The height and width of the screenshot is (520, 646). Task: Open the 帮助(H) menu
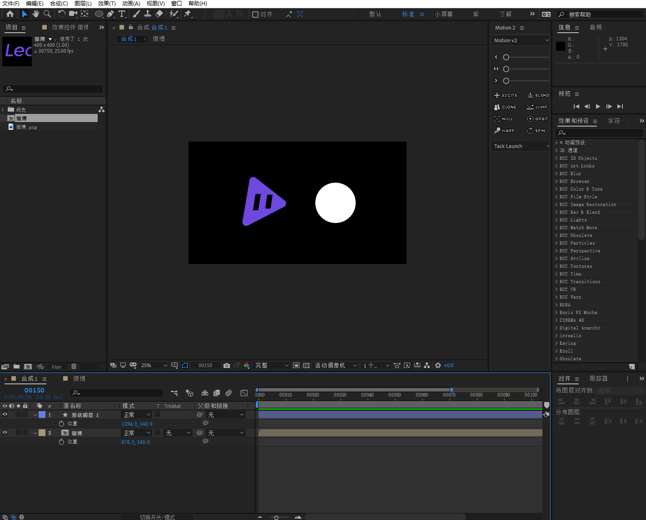[198, 4]
